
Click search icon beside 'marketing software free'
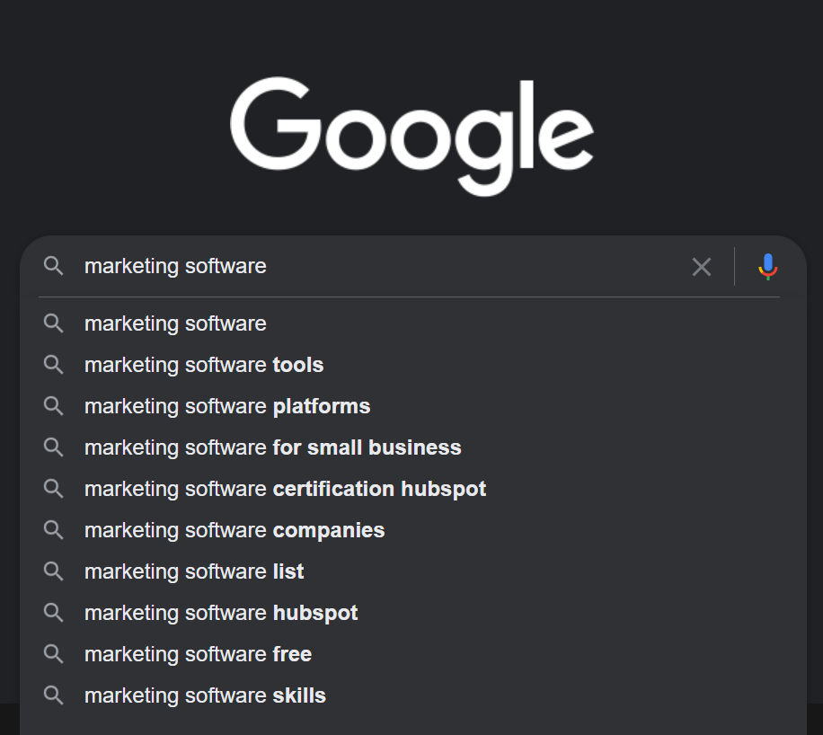click(x=54, y=654)
